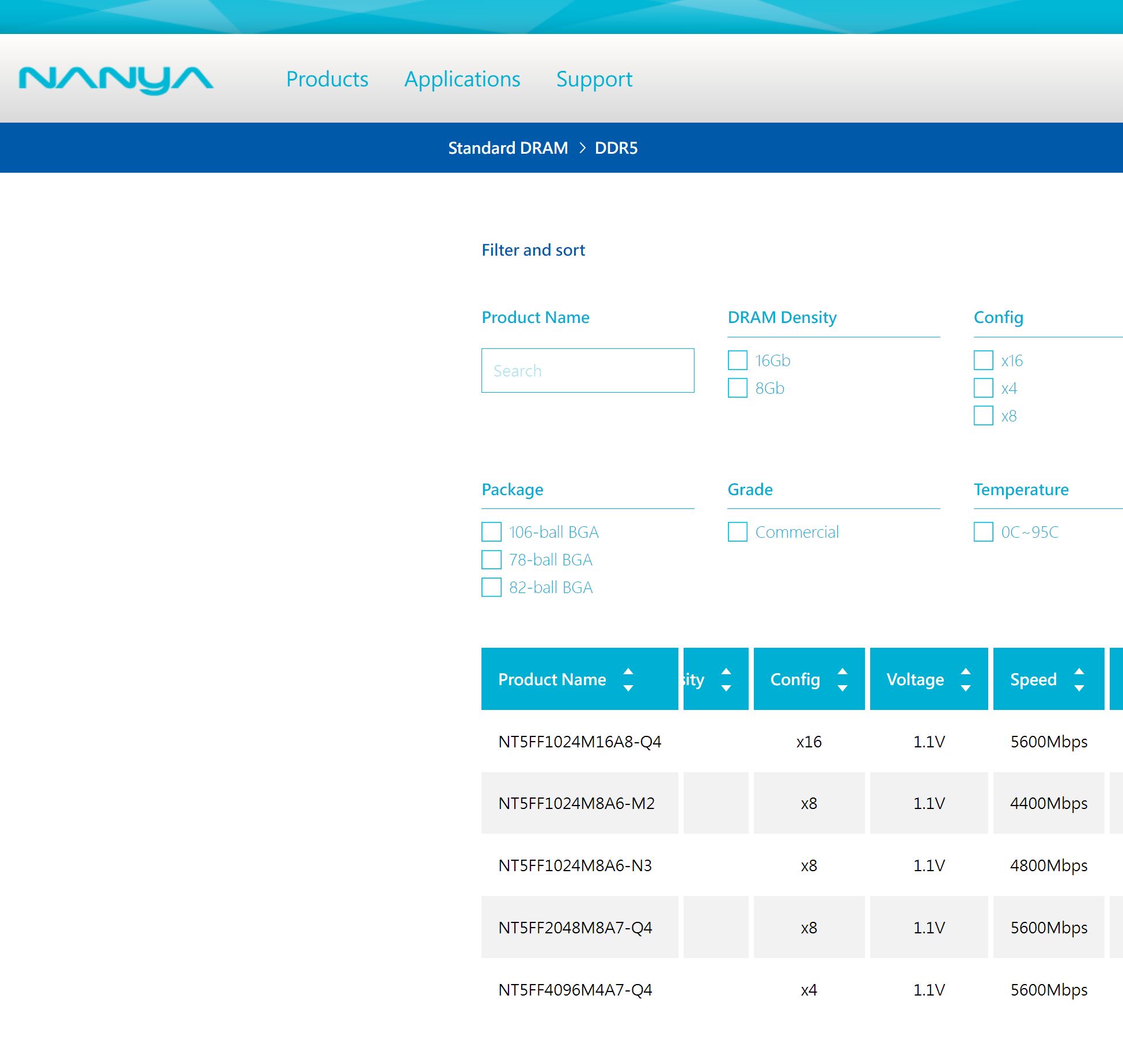The height and width of the screenshot is (1037, 1123).
Task: Open product NT5FF2048M8A7-Q4 row
Action: [x=575, y=928]
